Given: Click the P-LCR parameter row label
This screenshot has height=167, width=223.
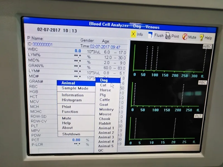Looking at the screenshot, I should tap(37, 144).
